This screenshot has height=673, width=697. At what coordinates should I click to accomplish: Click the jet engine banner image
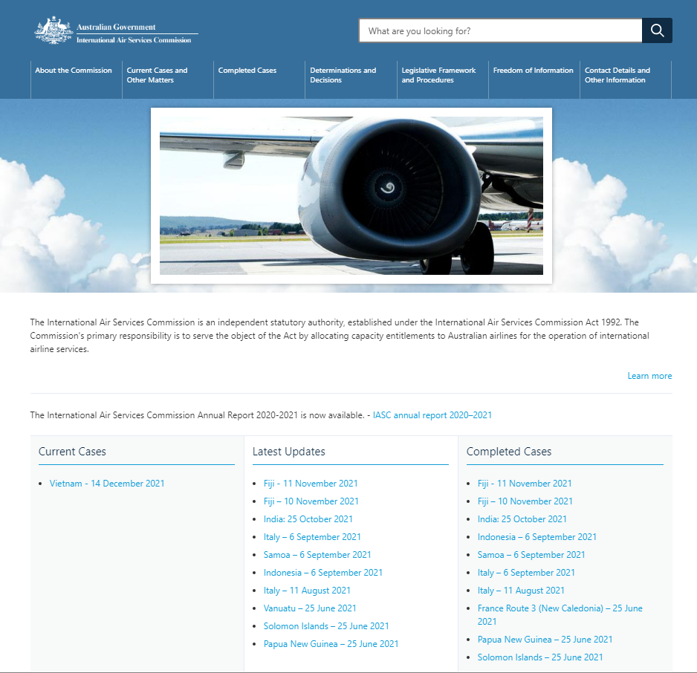point(351,195)
